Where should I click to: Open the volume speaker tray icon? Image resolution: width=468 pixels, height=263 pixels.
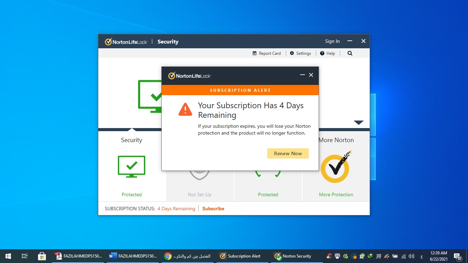411,256
